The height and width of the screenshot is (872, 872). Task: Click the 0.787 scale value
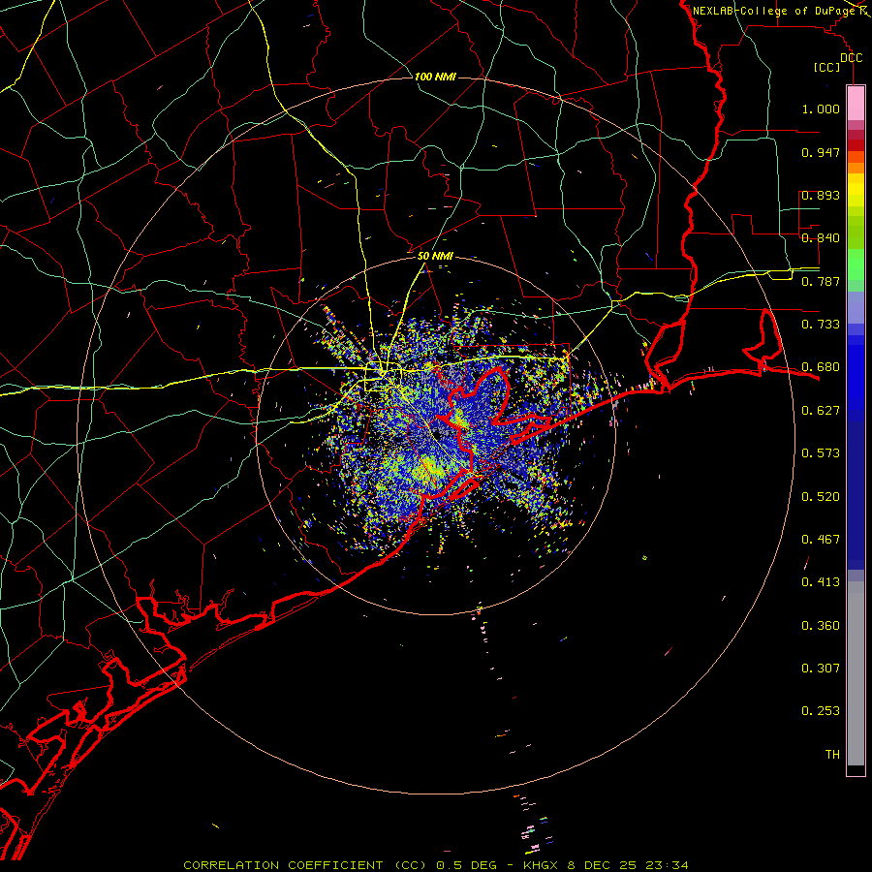(x=821, y=281)
